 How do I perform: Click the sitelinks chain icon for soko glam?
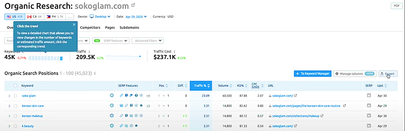(x=121, y=95)
